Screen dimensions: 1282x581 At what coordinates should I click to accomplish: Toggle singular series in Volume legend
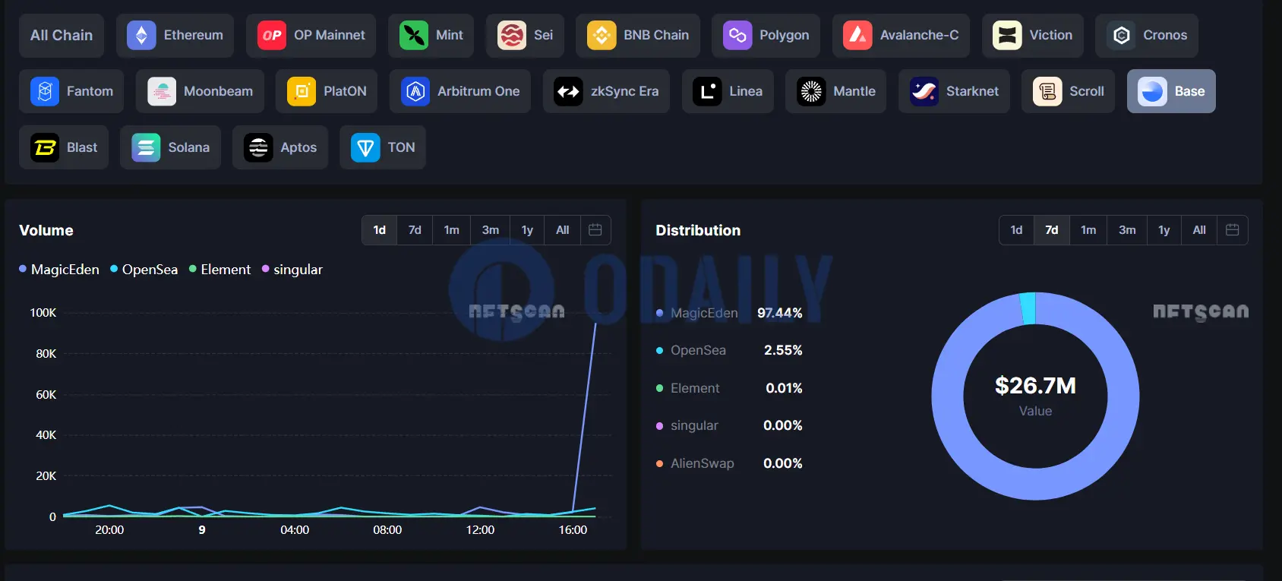(x=292, y=270)
